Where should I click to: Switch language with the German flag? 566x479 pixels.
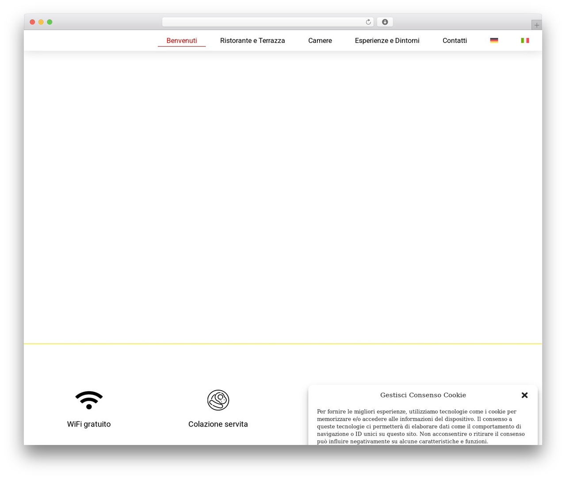pos(494,40)
